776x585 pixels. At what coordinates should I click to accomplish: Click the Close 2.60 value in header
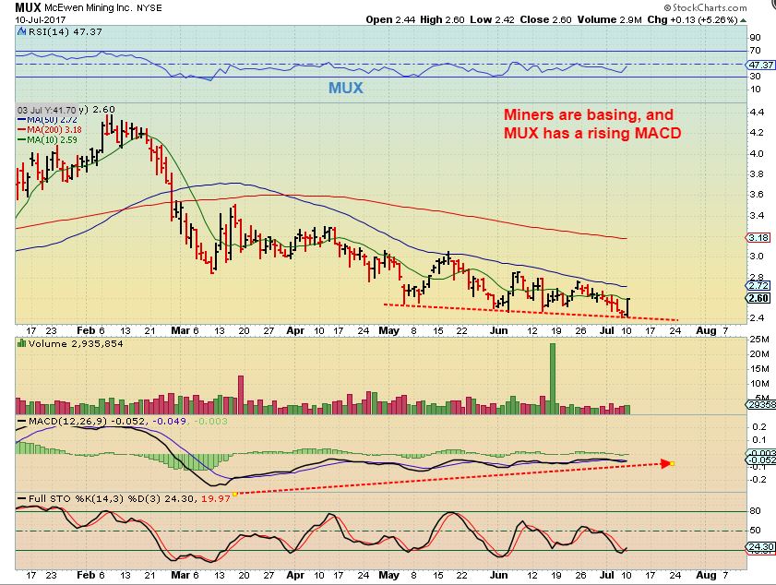(546, 19)
